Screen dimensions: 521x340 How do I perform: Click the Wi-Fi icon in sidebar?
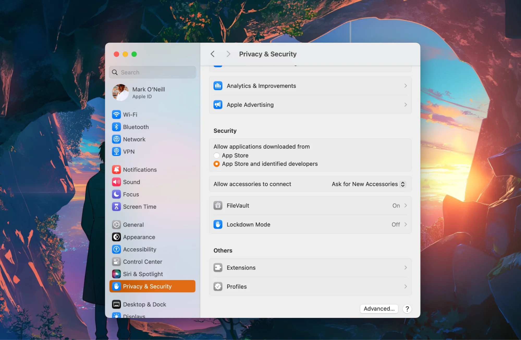click(x=116, y=114)
